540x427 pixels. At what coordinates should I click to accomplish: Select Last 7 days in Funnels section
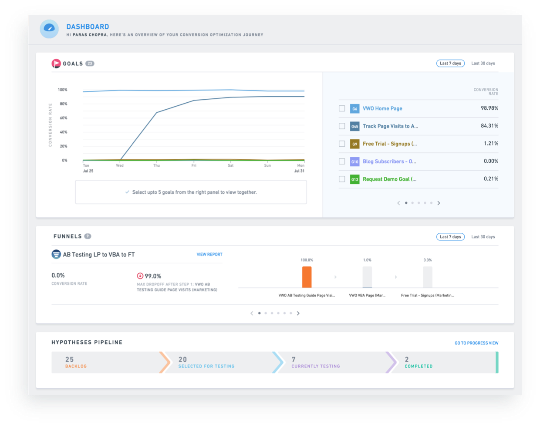[450, 236]
